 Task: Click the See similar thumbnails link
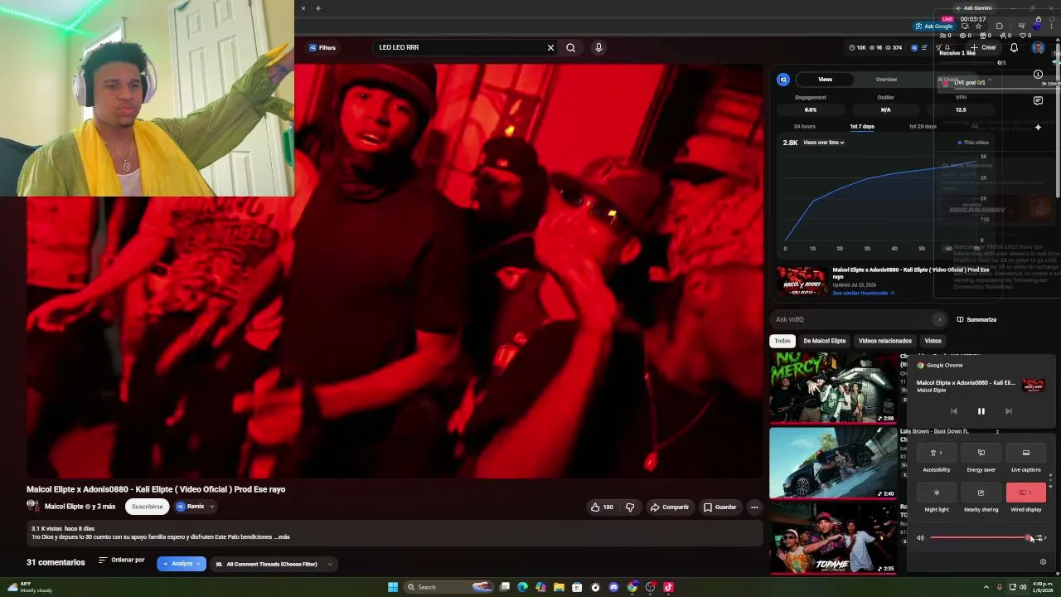(864, 293)
